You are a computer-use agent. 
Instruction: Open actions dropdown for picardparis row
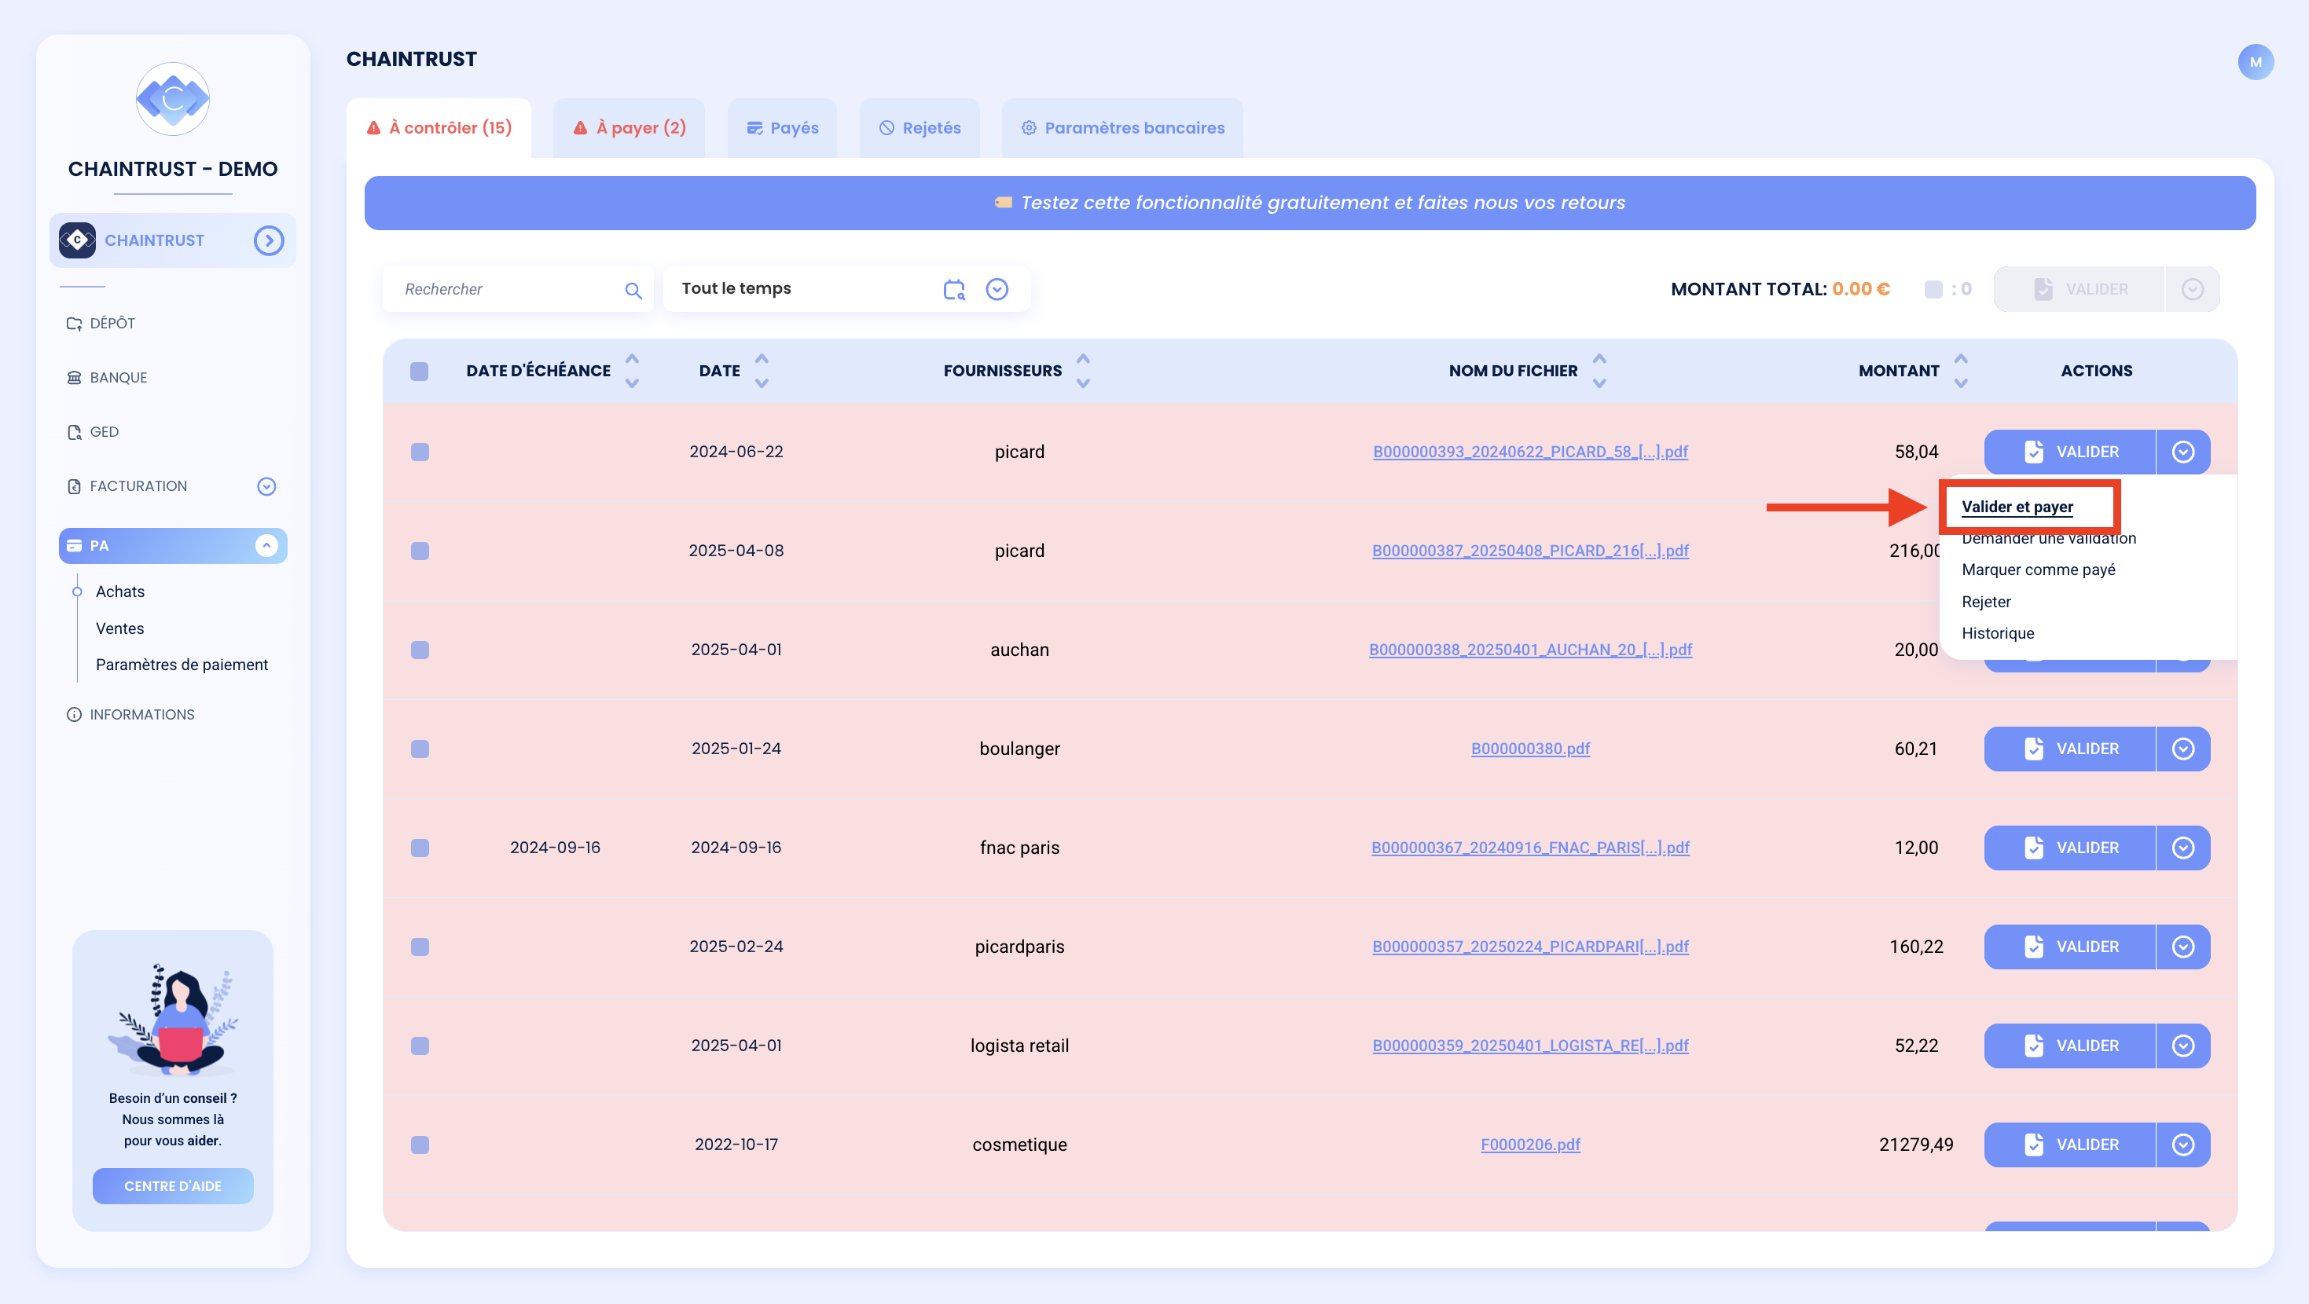click(x=2182, y=947)
